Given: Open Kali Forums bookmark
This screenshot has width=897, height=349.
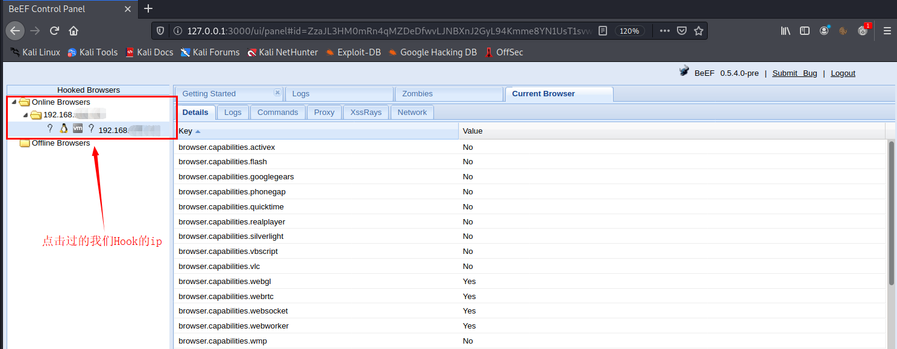Looking at the screenshot, I should [210, 52].
